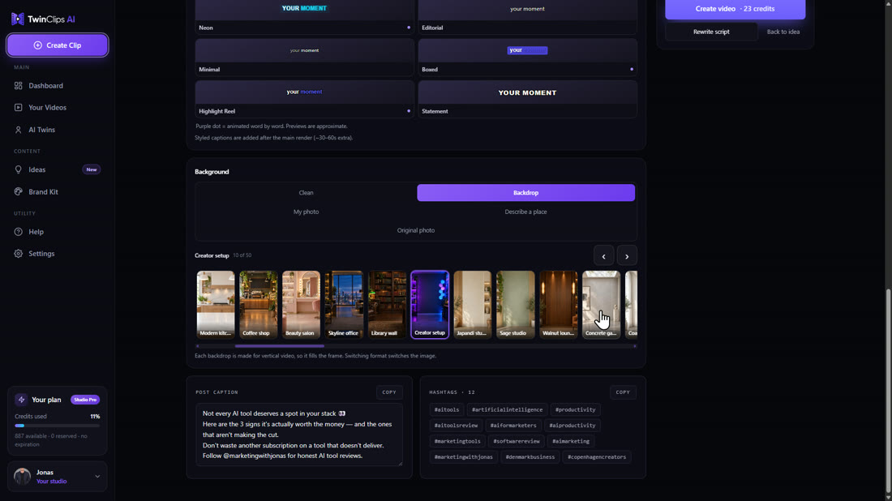Click Create video 23 credits button
This screenshot has width=892, height=501.
coord(735,9)
